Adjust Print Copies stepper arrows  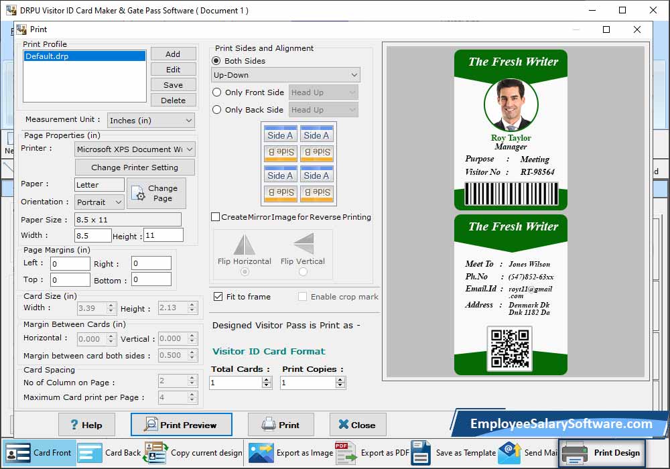(340, 383)
